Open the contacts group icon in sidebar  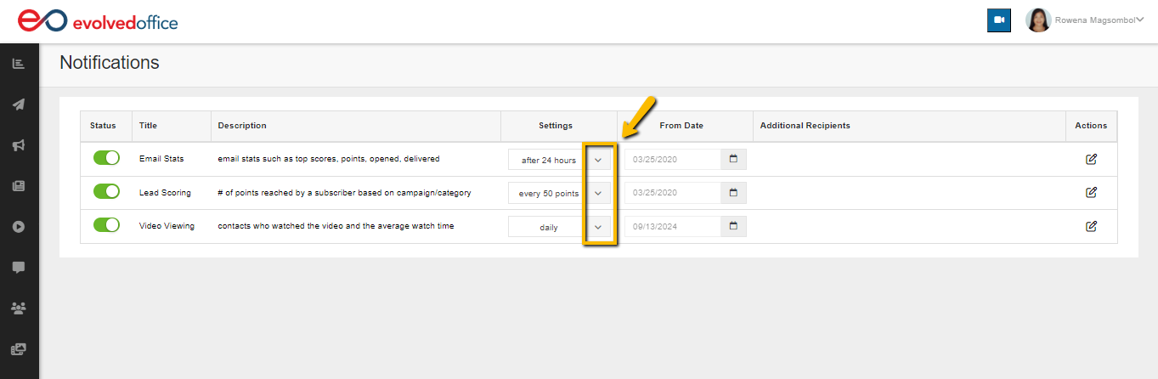click(19, 308)
